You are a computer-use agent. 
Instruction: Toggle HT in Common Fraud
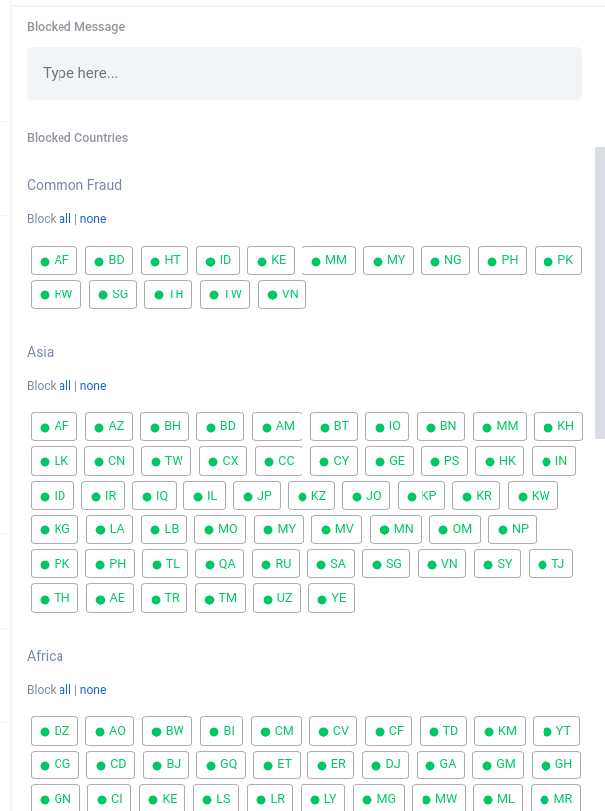pyautogui.click(x=165, y=261)
